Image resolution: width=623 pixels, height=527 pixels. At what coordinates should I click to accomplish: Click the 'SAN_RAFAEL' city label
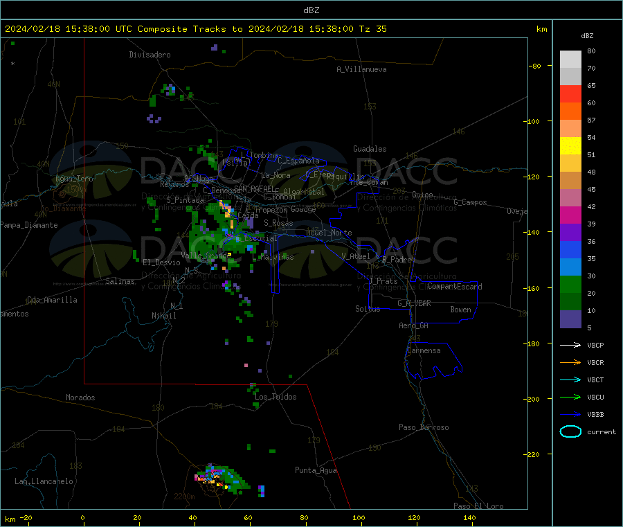[254, 189]
